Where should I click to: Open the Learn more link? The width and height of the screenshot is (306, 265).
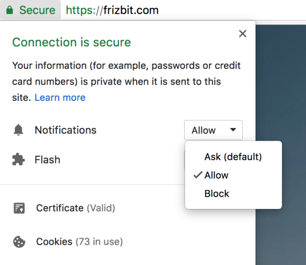point(60,97)
